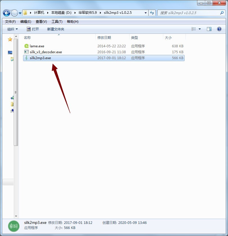The width and height of the screenshot is (228, 236).
Task: Expand the arrow before 本地磁盘 (D:)
Action: point(48,13)
